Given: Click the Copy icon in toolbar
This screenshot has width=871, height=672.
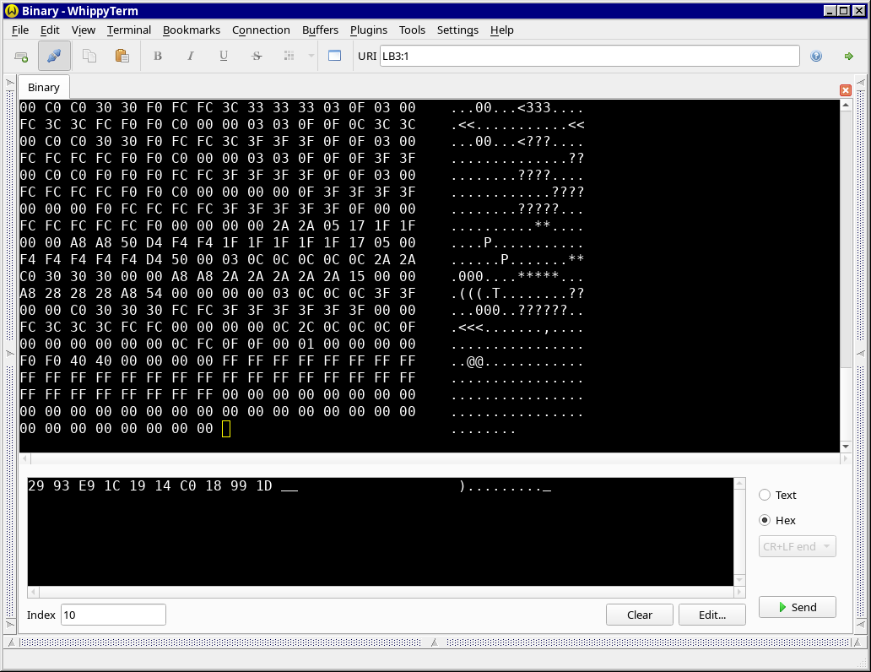Looking at the screenshot, I should pos(89,57).
